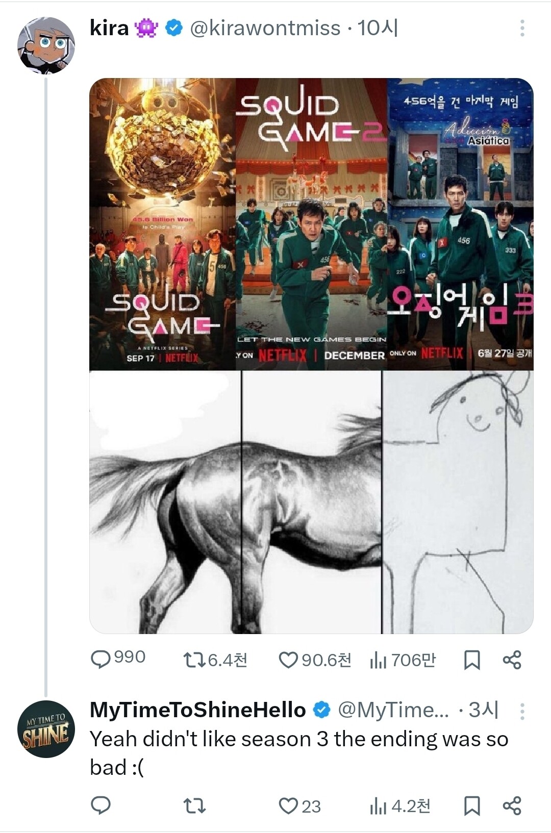
Task: Open more options for kira's tweet
Action: [522, 28]
